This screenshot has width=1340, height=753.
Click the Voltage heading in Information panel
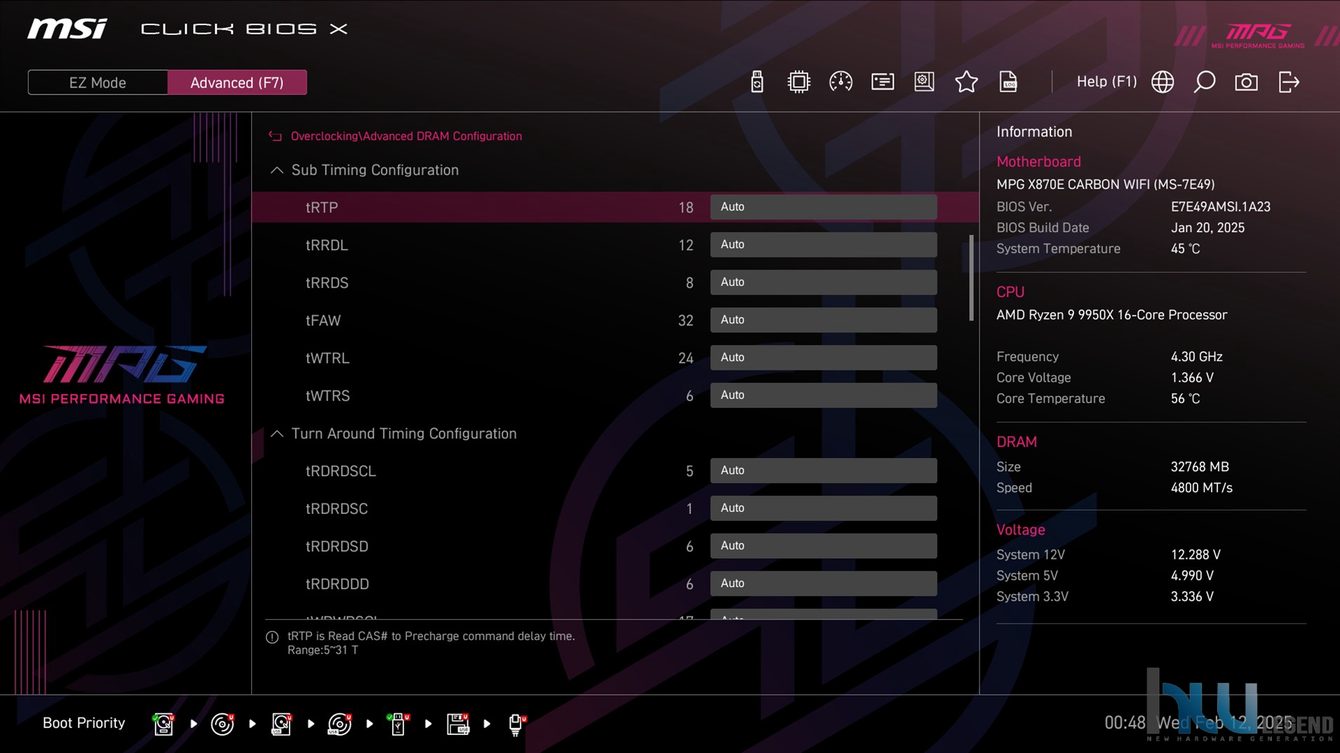[x=1020, y=529]
